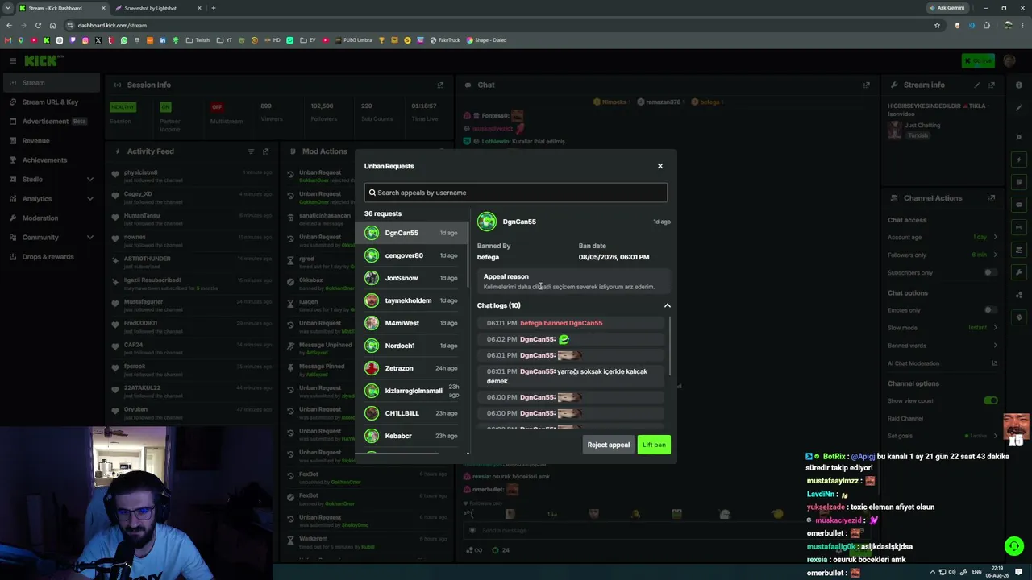Open the Revenue page
1032x580 pixels.
tap(52, 140)
